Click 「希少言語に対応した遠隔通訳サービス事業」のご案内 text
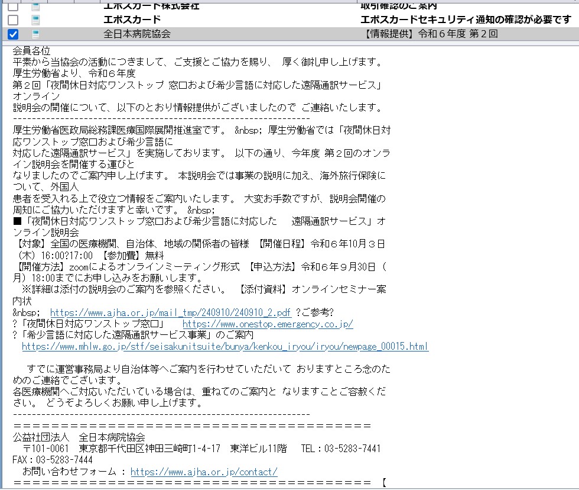Screen dimensions: 579x490 point(137,335)
